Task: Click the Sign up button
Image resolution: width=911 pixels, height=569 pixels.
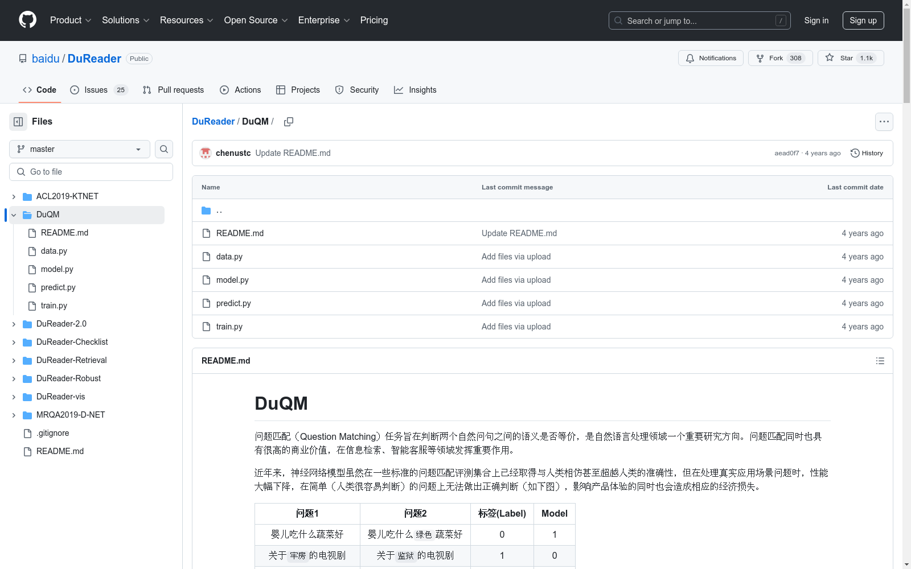Action: pos(863,20)
